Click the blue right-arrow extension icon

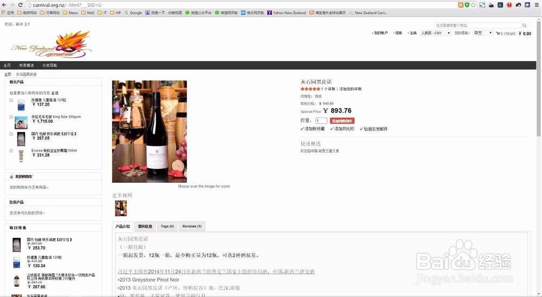(x=527, y=5)
